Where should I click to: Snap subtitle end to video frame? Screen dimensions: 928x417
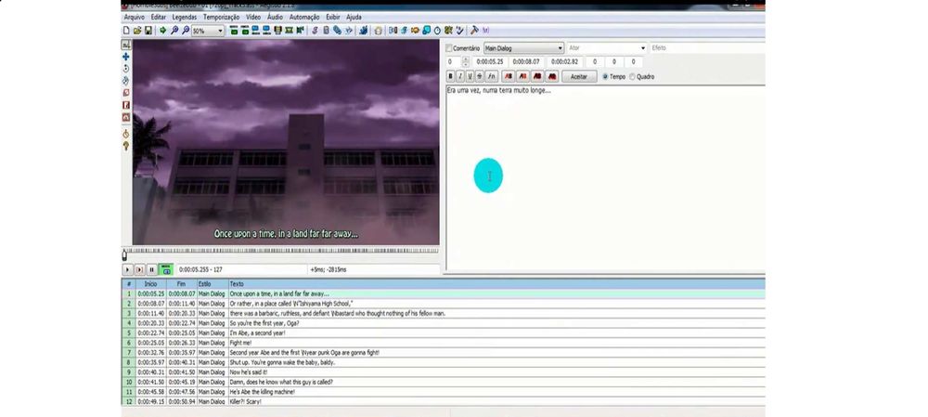click(266, 31)
